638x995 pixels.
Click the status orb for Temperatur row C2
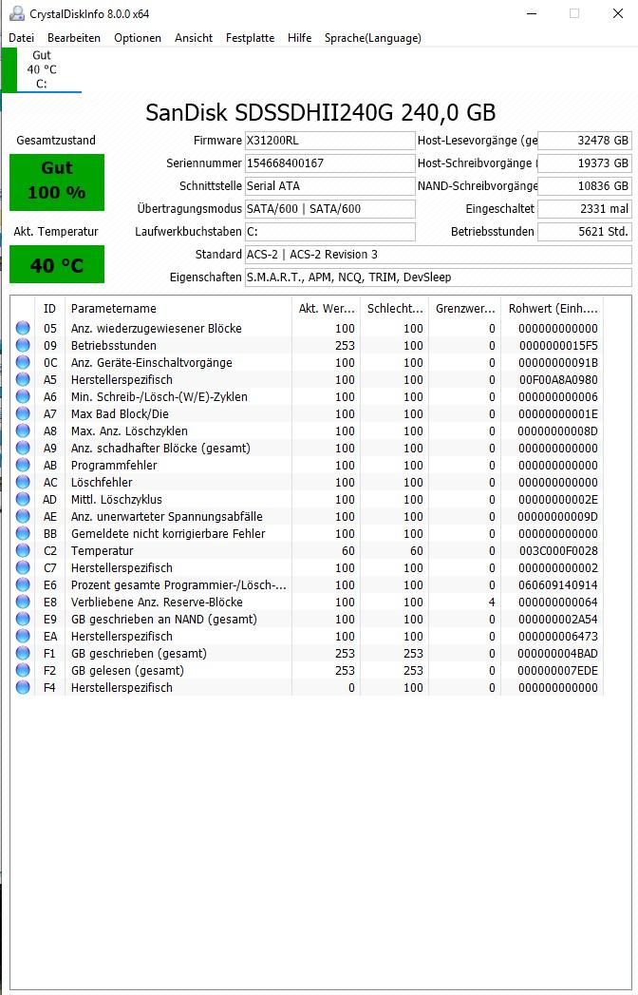coord(23,551)
